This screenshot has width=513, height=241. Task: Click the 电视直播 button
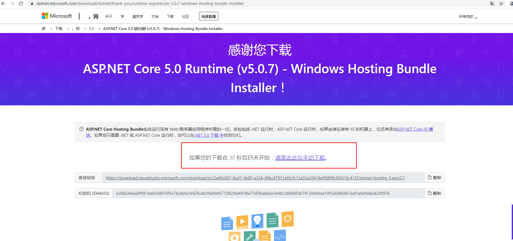pos(209,16)
